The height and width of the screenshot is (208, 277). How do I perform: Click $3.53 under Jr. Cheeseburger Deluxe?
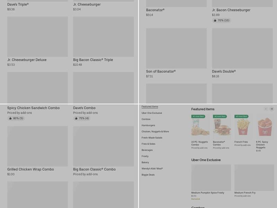(11, 65)
